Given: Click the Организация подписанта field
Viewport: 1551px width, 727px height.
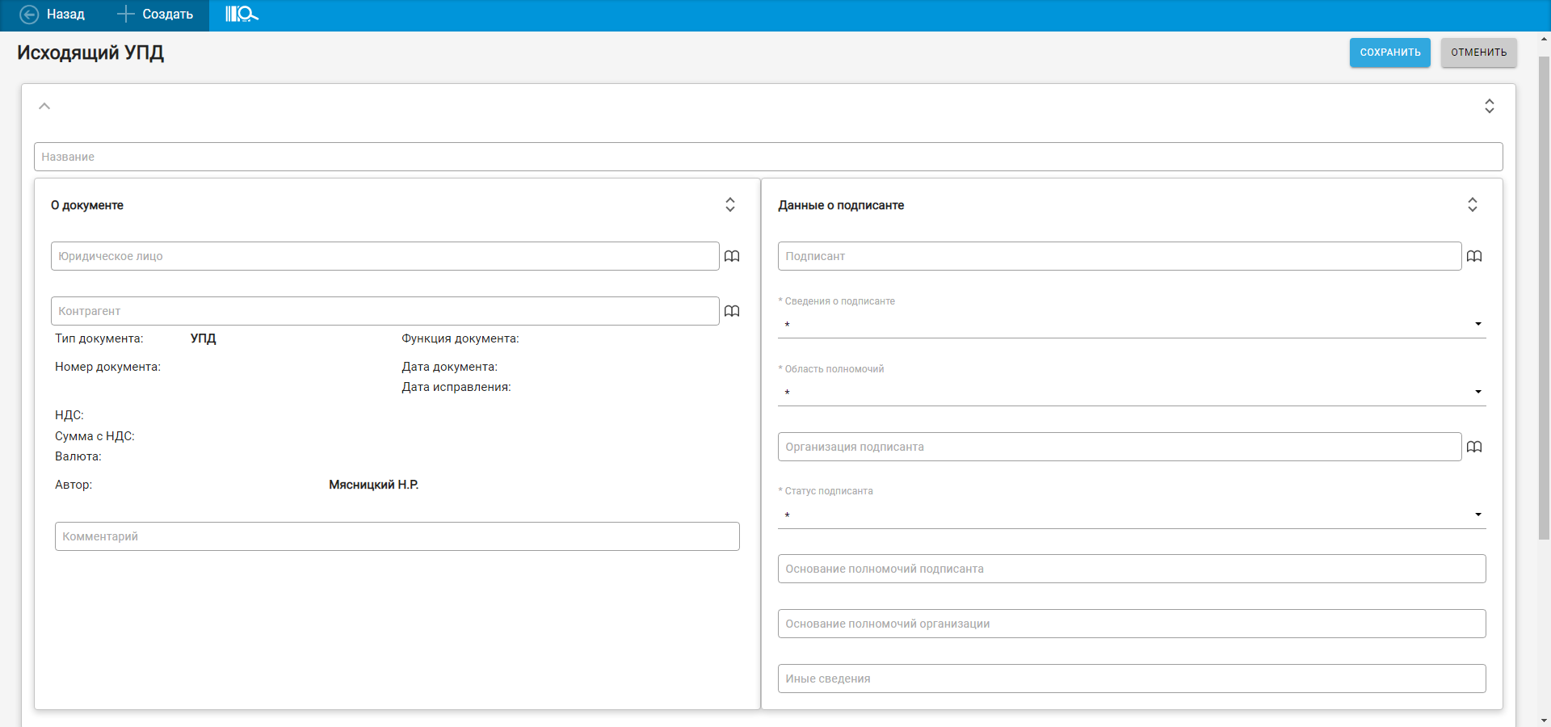Looking at the screenshot, I should 1120,447.
